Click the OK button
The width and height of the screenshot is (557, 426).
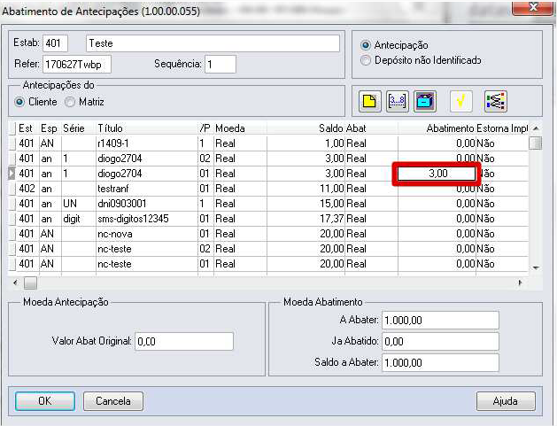pos(45,401)
